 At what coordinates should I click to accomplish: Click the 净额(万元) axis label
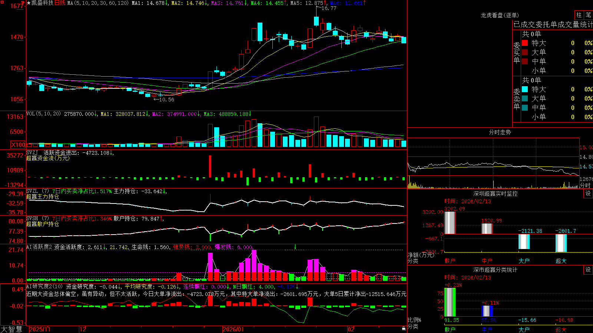[x=421, y=255]
